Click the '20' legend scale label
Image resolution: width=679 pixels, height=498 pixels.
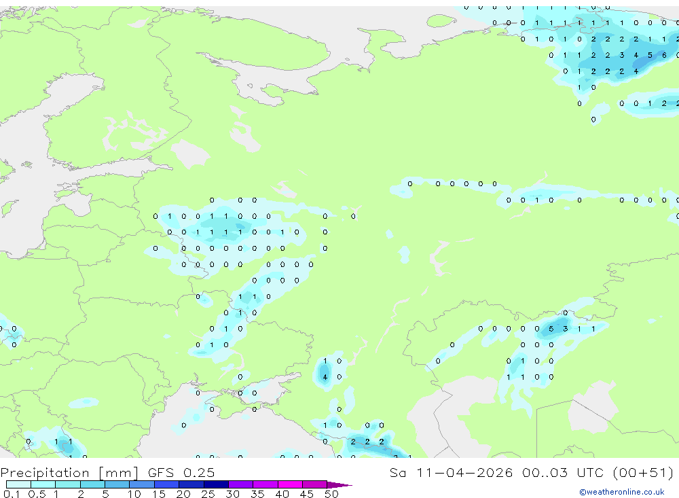[x=183, y=494]
